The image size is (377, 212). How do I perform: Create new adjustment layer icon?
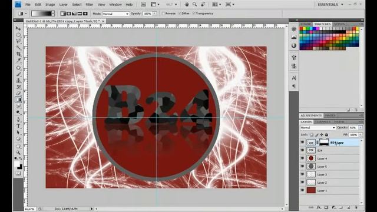(x=333, y=207)
